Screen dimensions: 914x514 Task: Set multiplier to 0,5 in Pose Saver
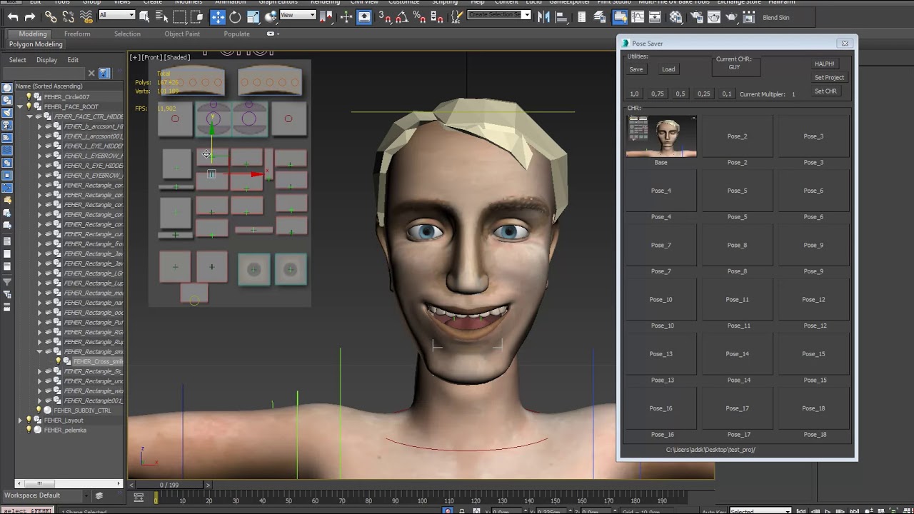click(x=681, y=94)
